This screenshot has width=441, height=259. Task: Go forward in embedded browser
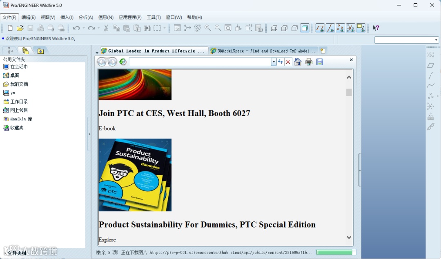112,62
